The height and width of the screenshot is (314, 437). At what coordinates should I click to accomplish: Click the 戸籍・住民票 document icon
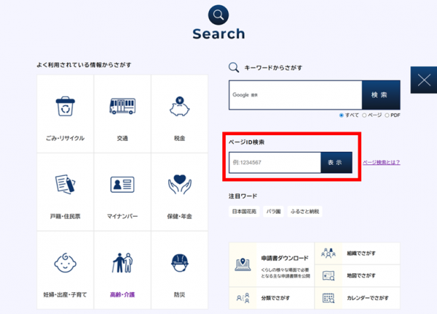(64, 185)
